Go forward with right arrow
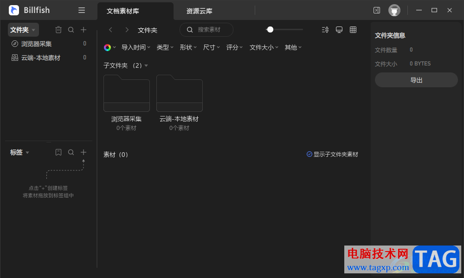Screen dimensions: 464x278 pos(127,30)
